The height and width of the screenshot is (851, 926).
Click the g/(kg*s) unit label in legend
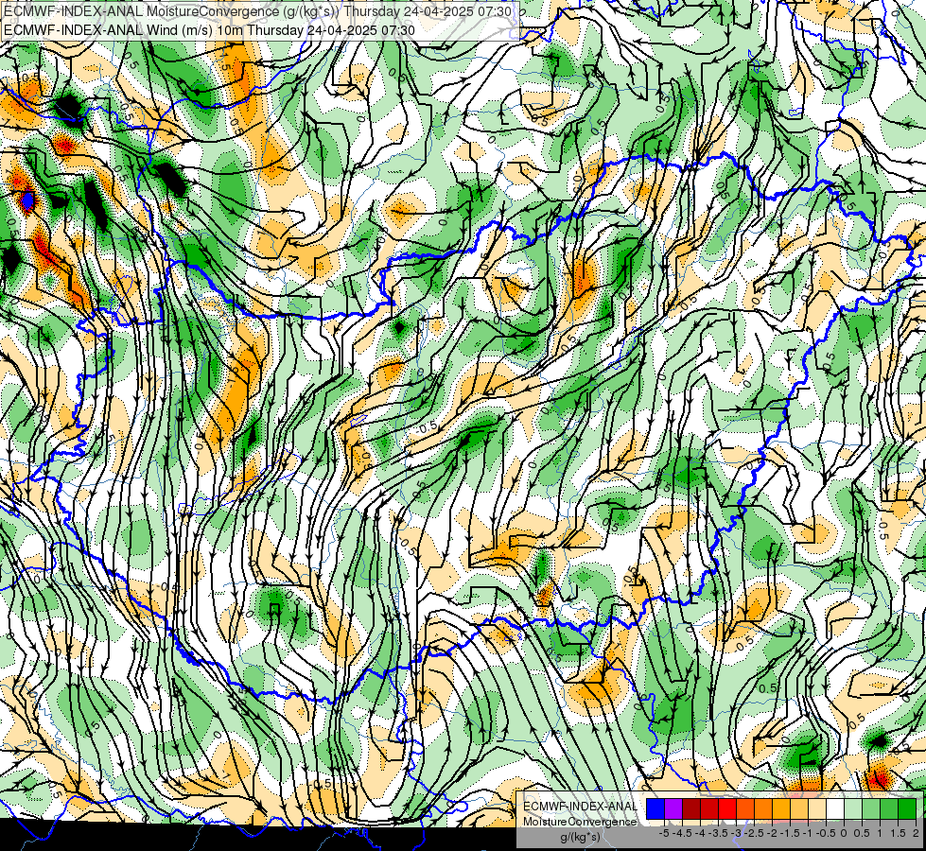(581, 838)
